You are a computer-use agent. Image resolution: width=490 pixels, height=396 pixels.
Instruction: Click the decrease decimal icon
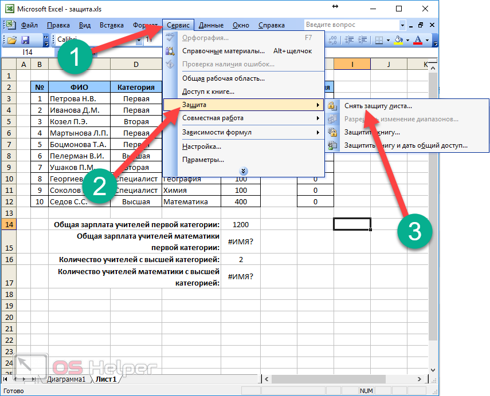[x=332, y=40]
